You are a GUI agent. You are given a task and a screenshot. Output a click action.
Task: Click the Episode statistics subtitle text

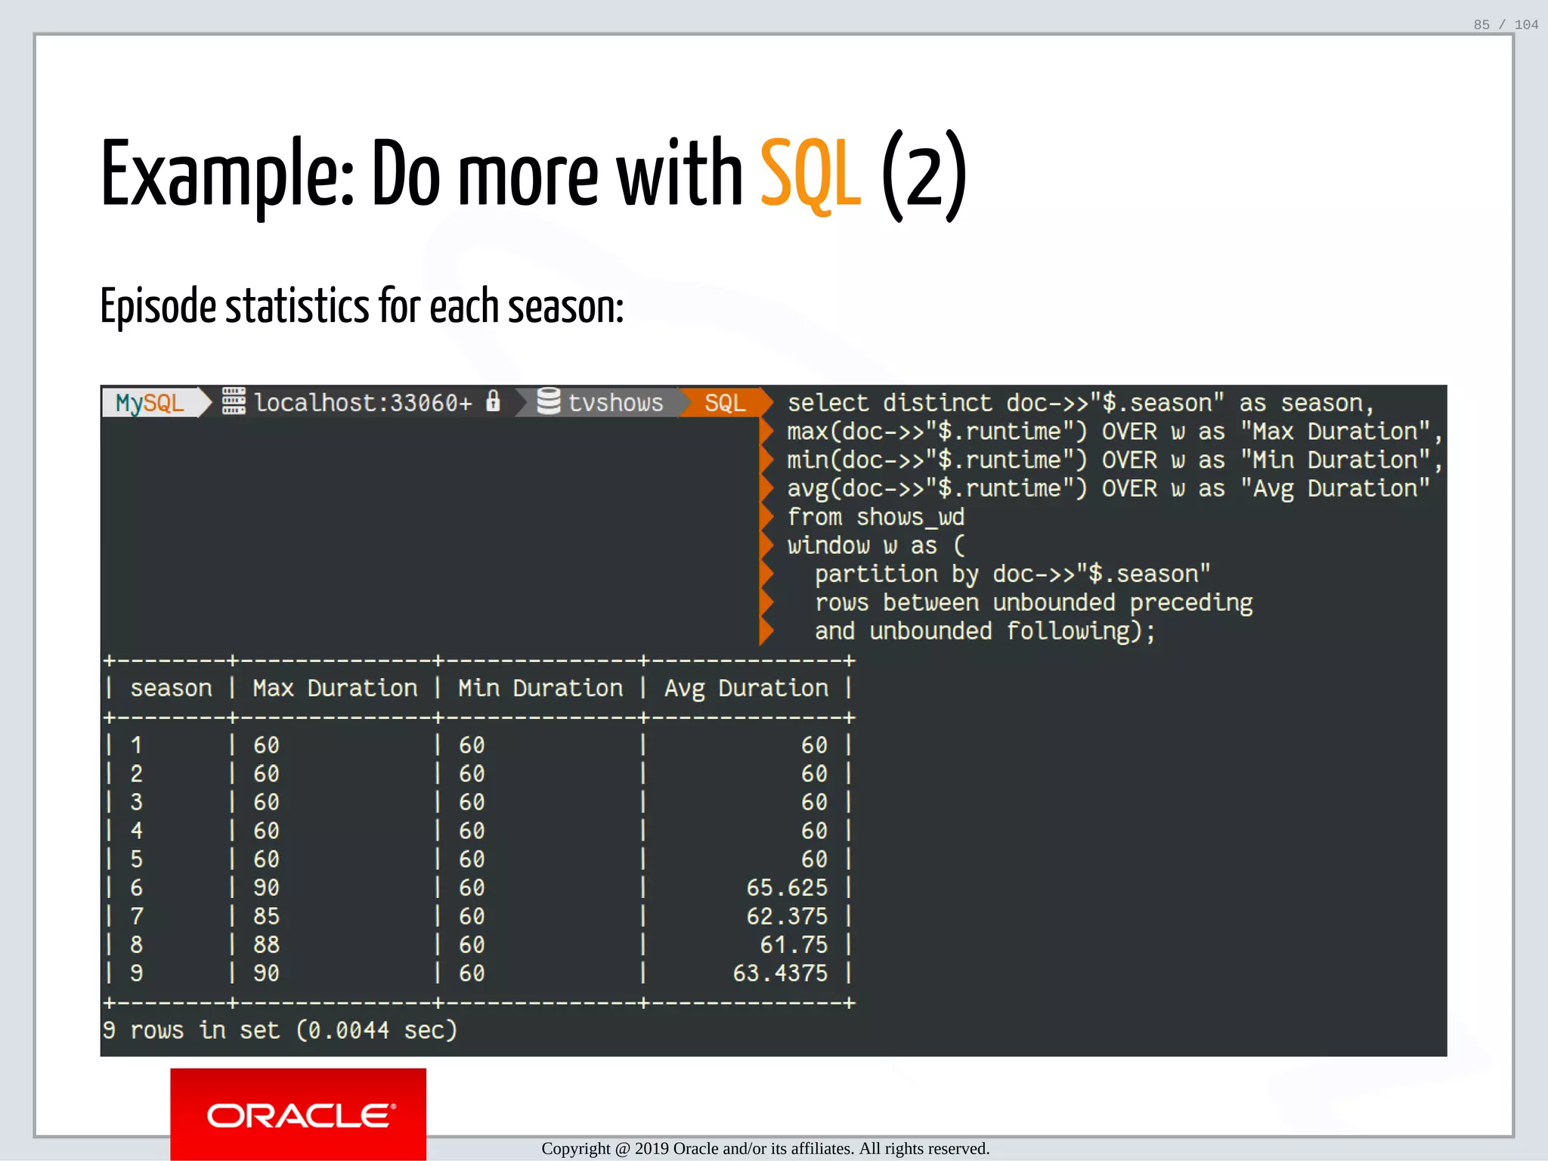(x=362, y=307)
